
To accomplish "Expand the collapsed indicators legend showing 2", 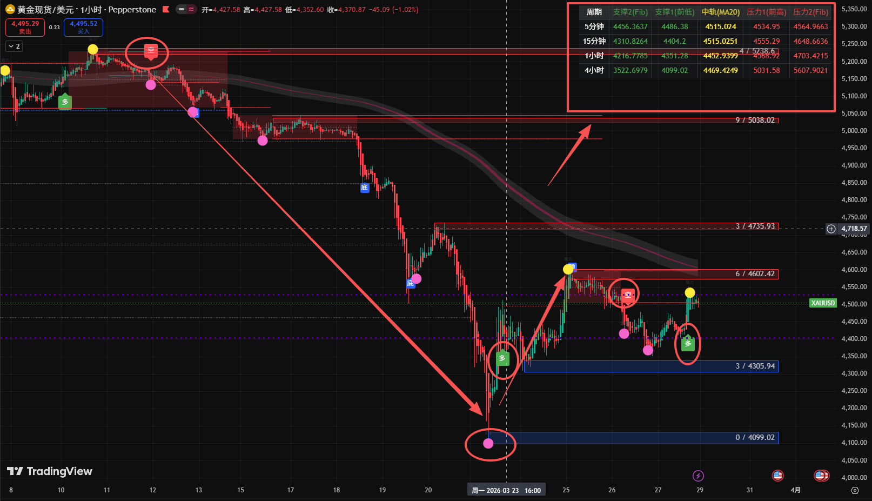I will tap(14, 46).
